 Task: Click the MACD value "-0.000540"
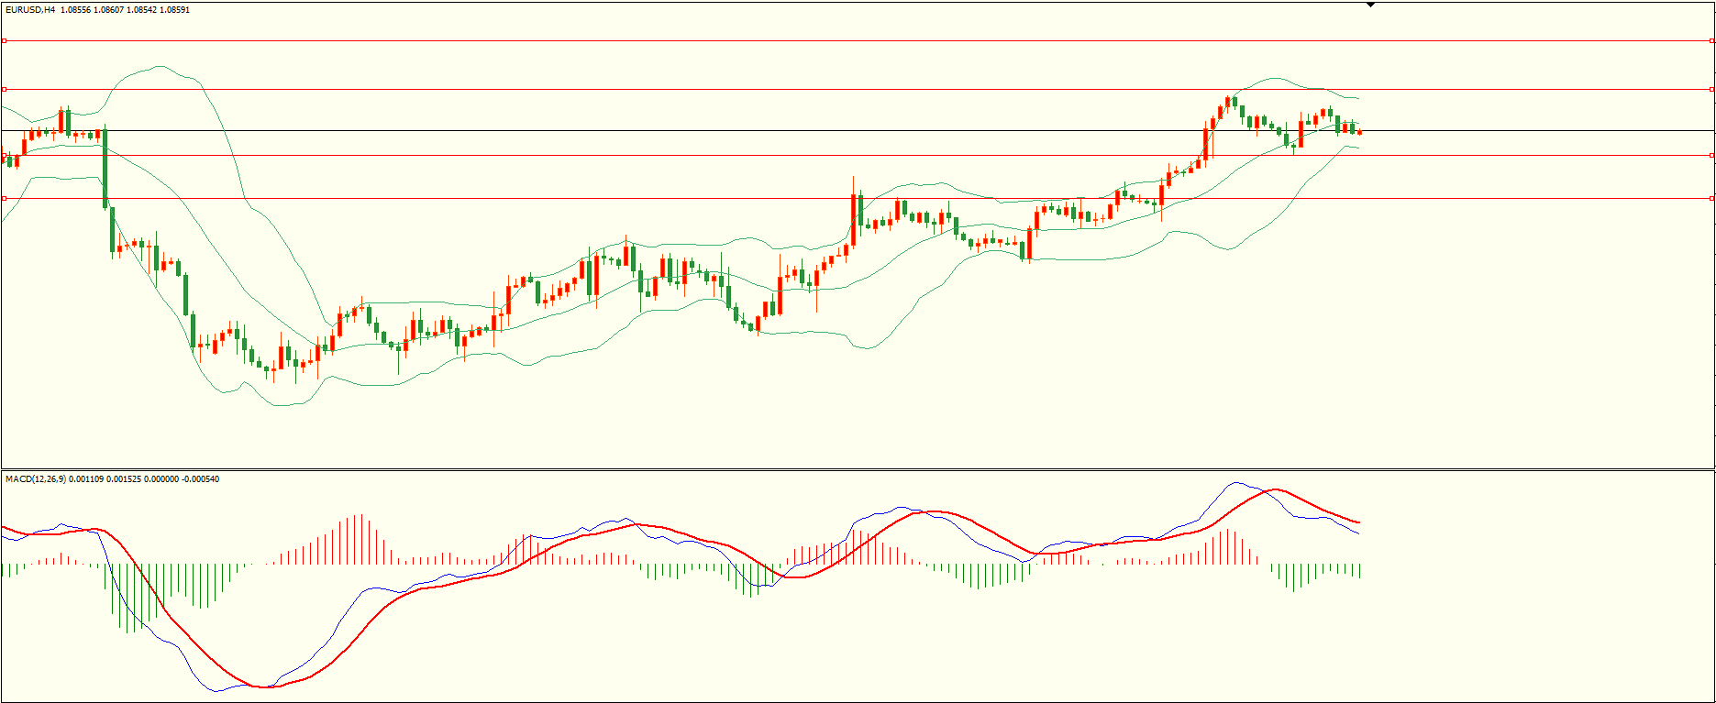201,479
